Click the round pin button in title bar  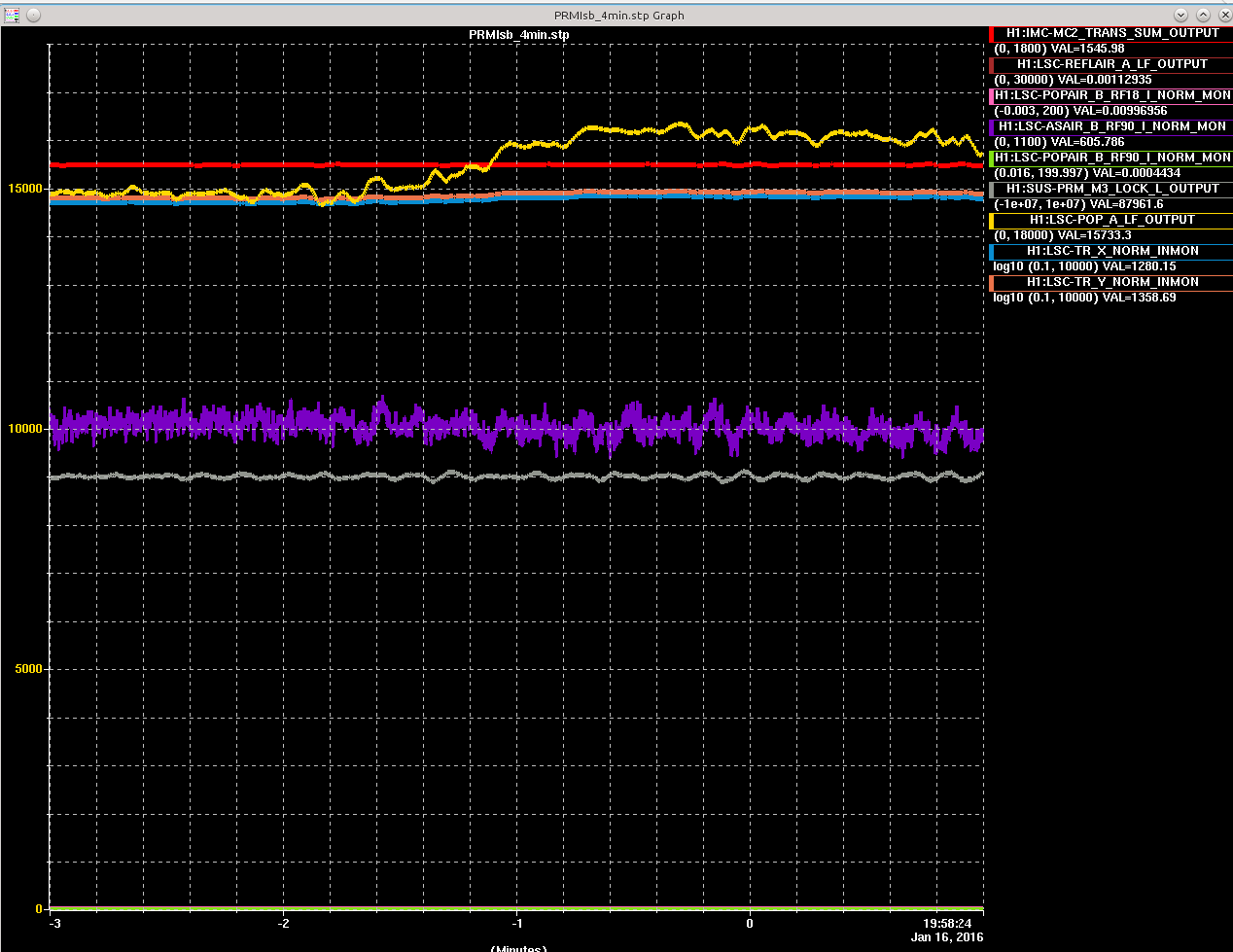[x=33, y=15]
